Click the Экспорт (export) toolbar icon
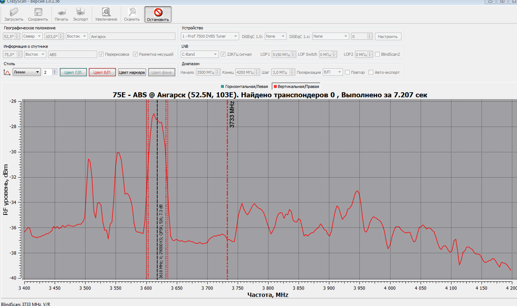The width and height of the screenshot is (517, 306). (80, 14)
